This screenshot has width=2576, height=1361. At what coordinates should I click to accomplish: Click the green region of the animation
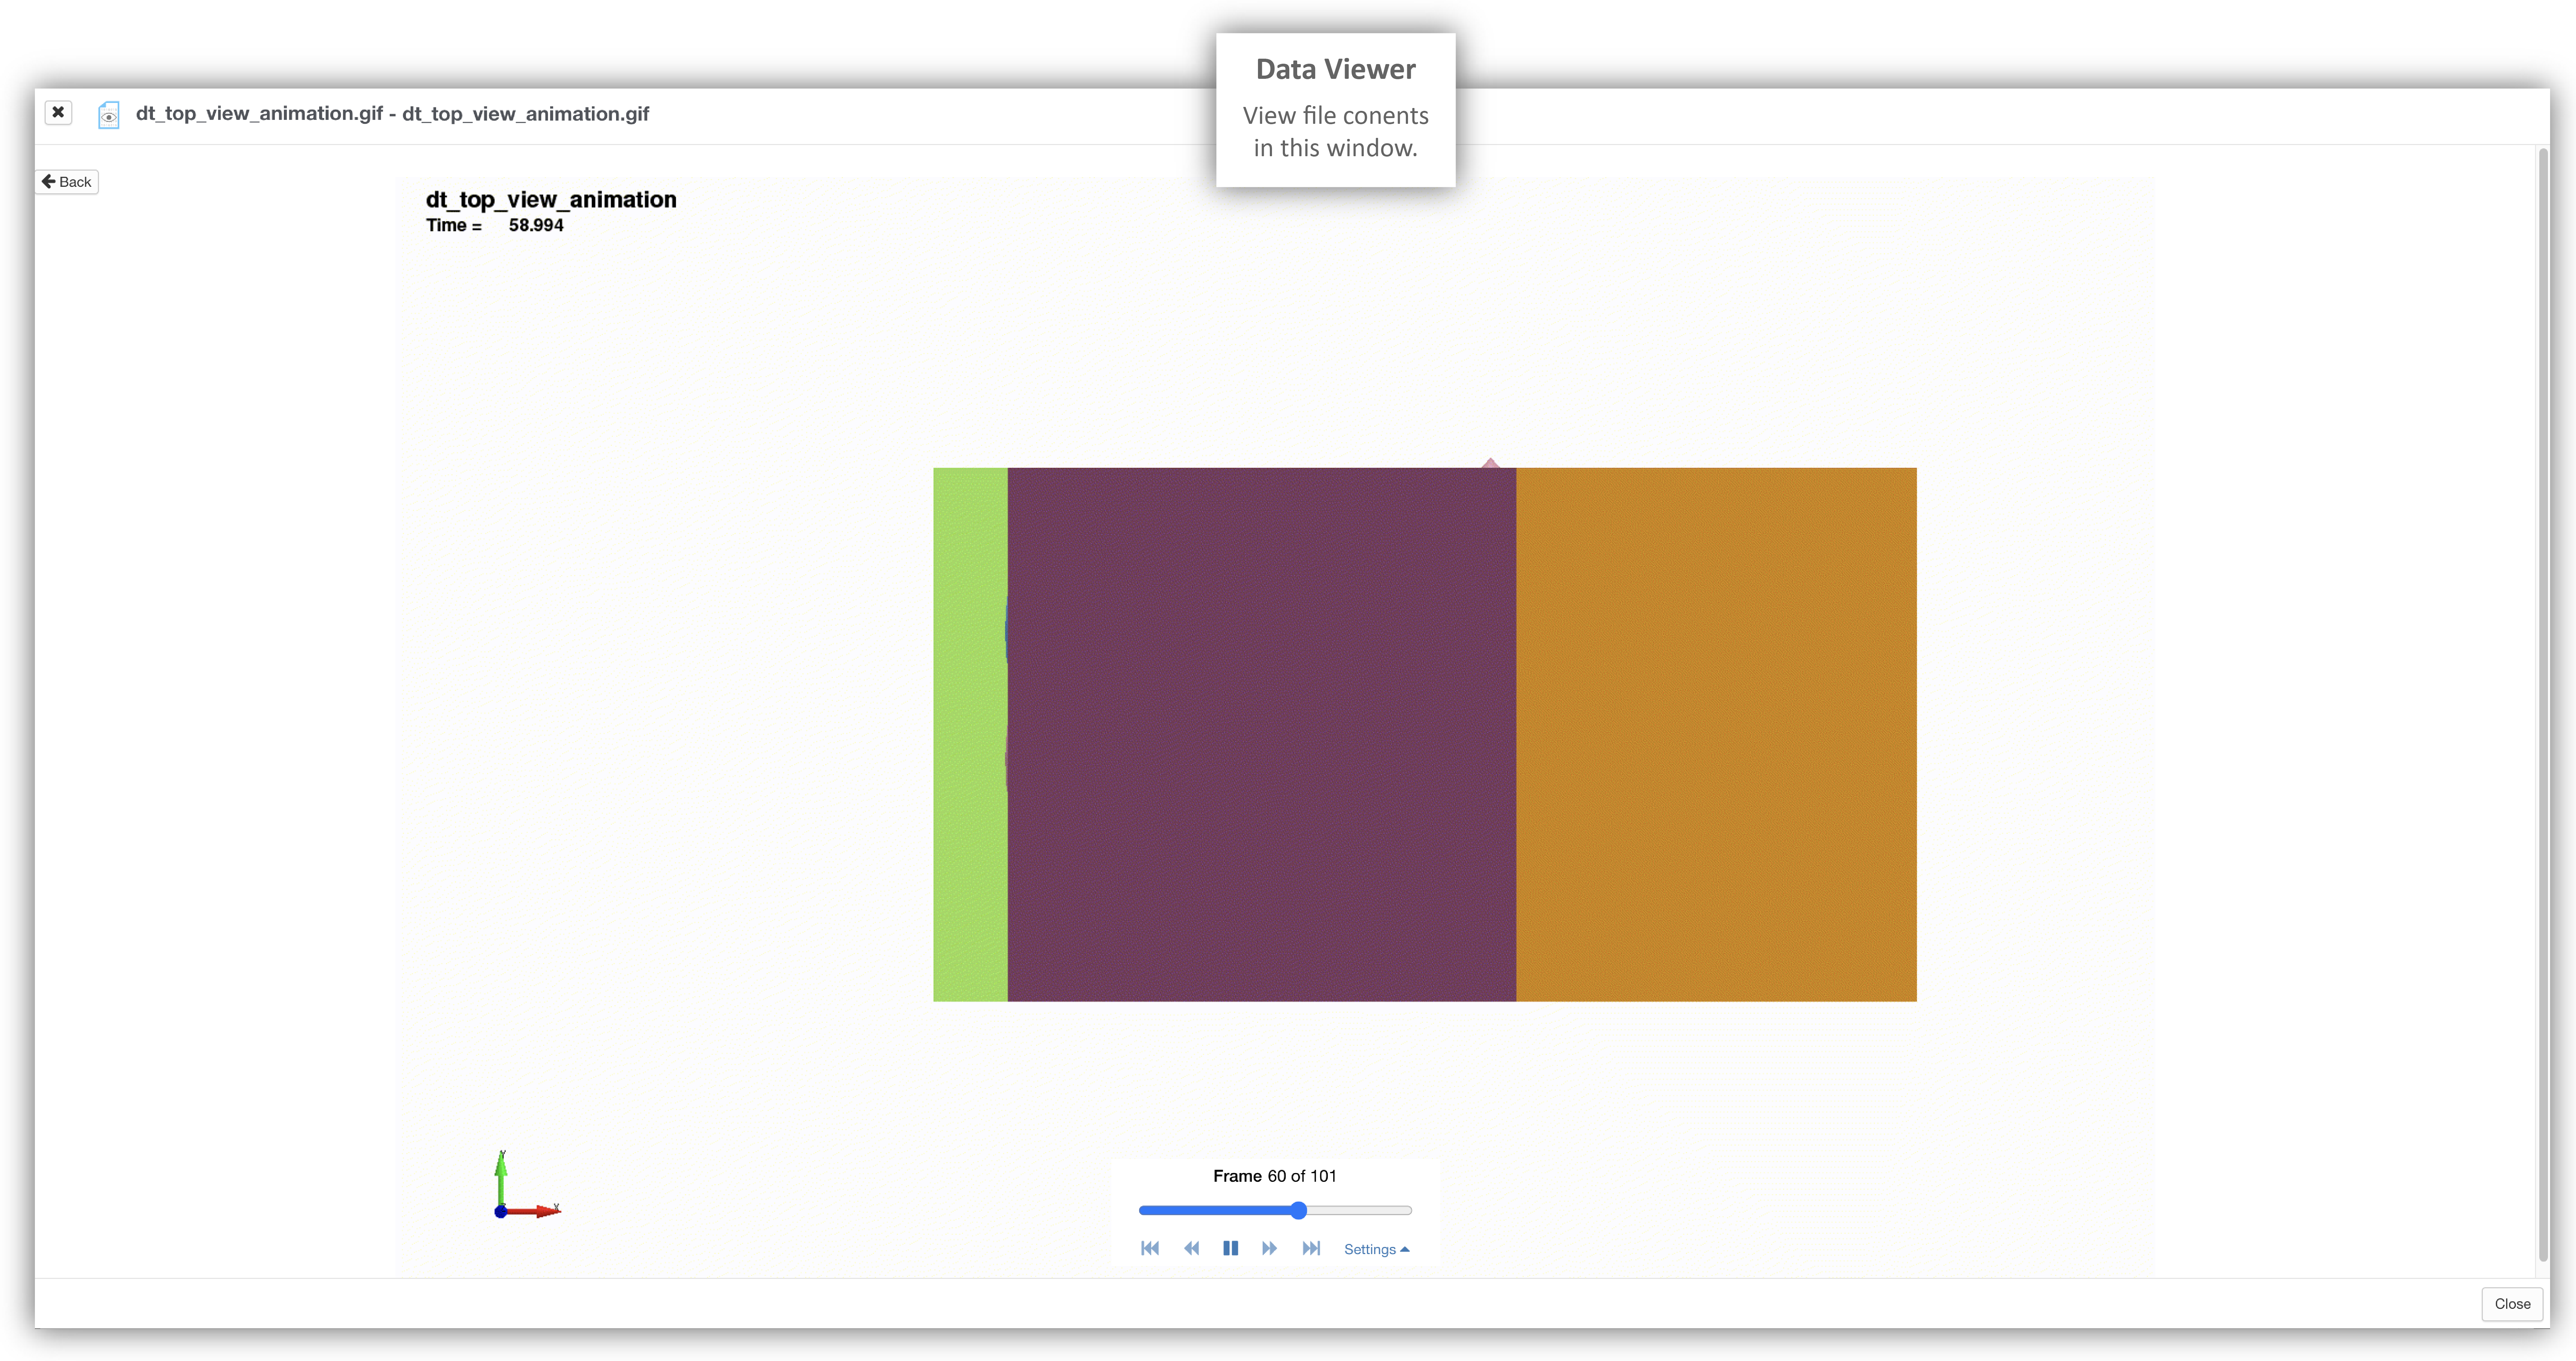click(x=970, y=734)
